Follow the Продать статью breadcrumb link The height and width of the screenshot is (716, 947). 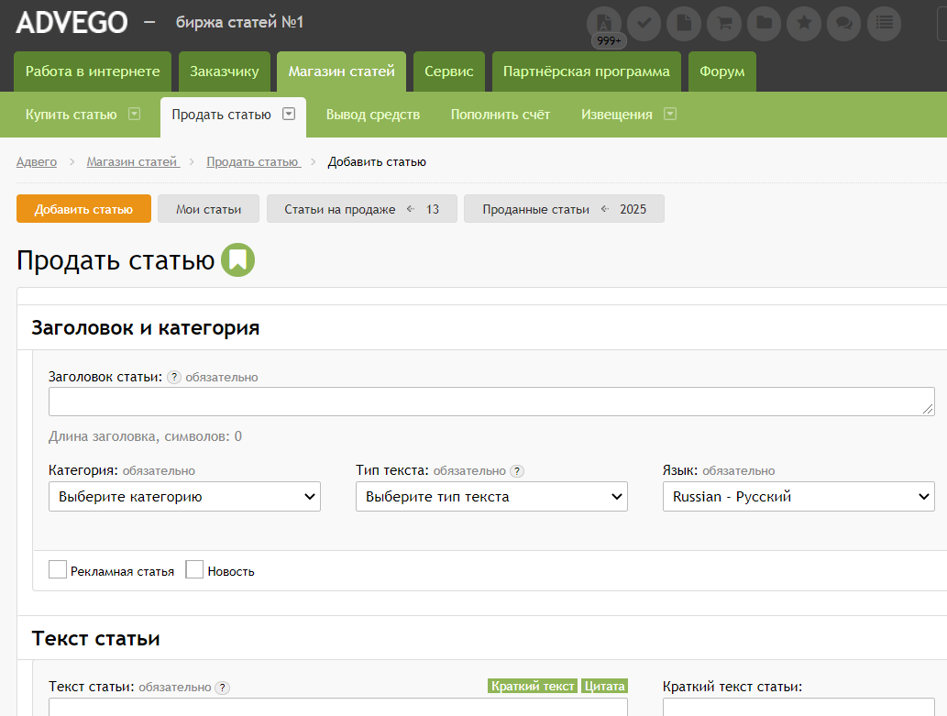254,162
